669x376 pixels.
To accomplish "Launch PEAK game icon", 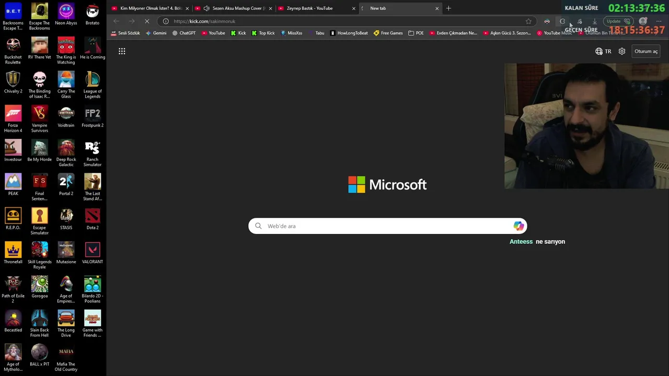I will (x=13, y=185).
